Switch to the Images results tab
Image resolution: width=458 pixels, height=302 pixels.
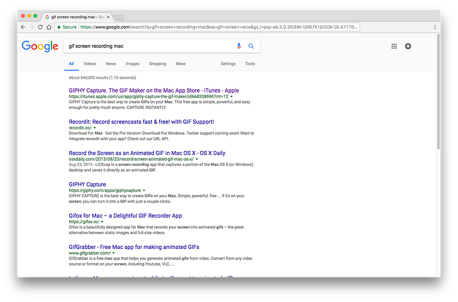coord(132,63)
